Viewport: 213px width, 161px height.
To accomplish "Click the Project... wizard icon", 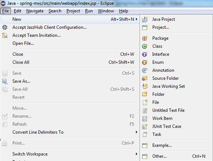I will pos(145,27).
